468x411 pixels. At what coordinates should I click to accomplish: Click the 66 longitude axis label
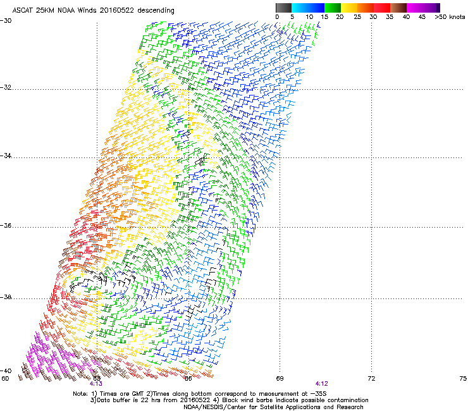click(188, 379)
